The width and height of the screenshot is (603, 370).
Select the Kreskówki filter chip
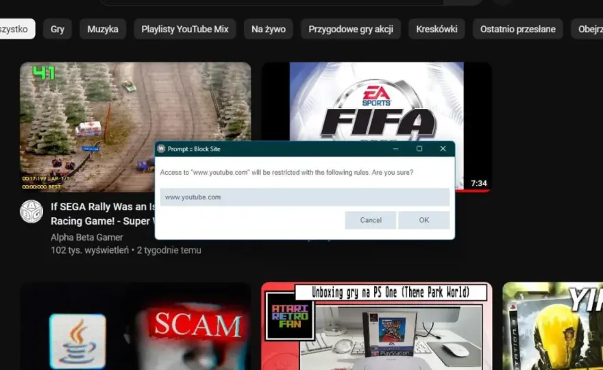(x=436, y=29)
